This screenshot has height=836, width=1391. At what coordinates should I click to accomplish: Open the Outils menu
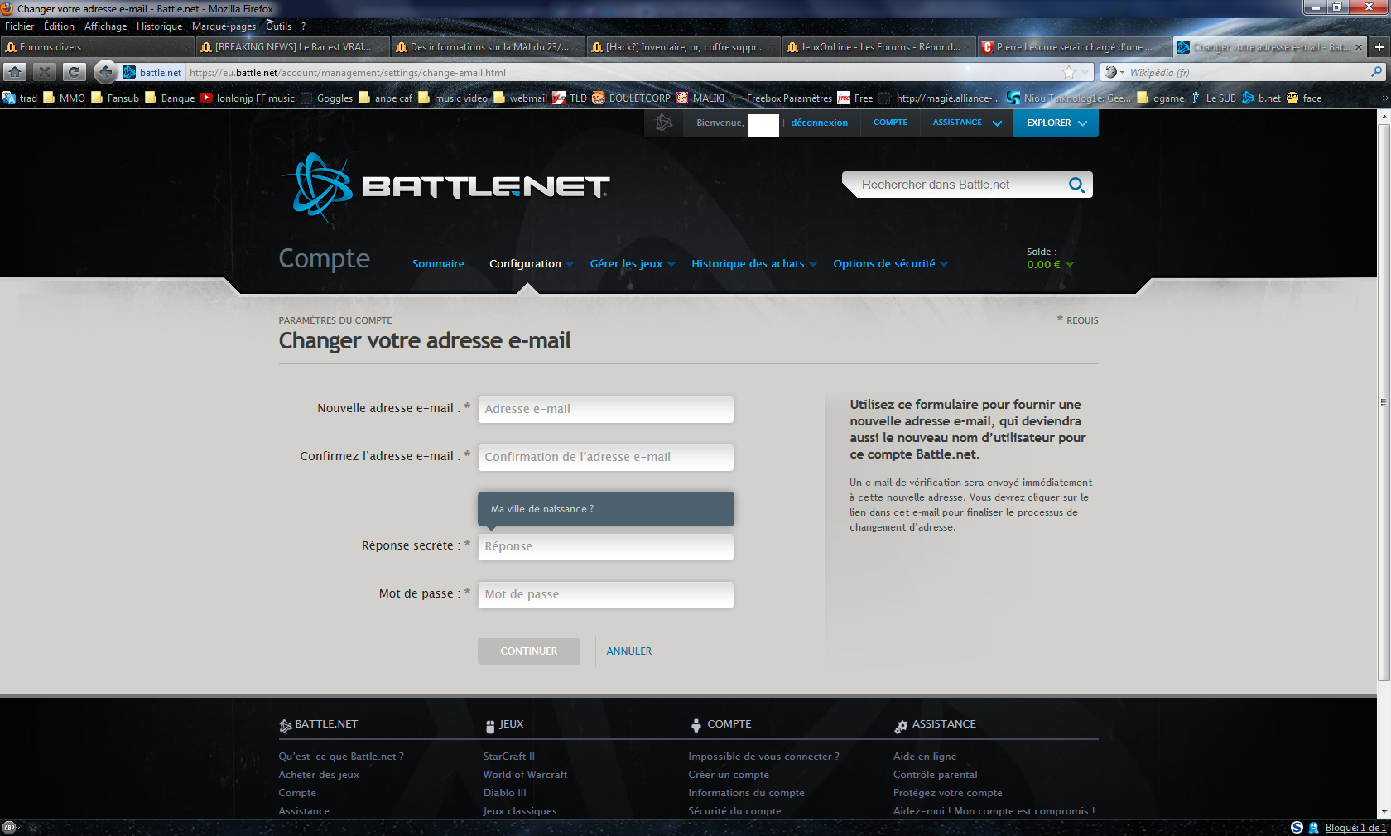click(278, 26)
